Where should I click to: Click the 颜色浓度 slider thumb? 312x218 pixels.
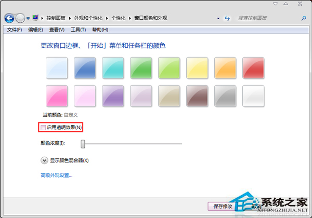(83, 144)
